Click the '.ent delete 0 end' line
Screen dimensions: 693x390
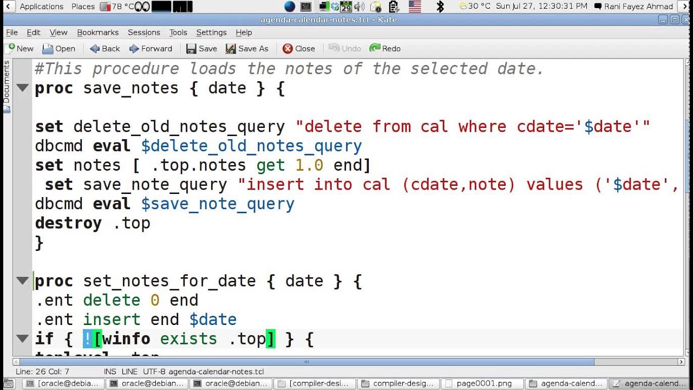pos(116,300)
